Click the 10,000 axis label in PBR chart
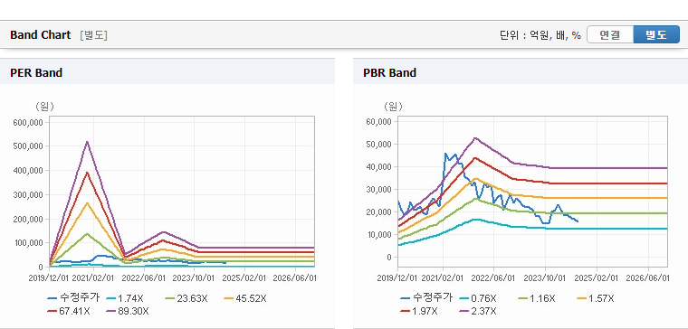 (378, 234)
